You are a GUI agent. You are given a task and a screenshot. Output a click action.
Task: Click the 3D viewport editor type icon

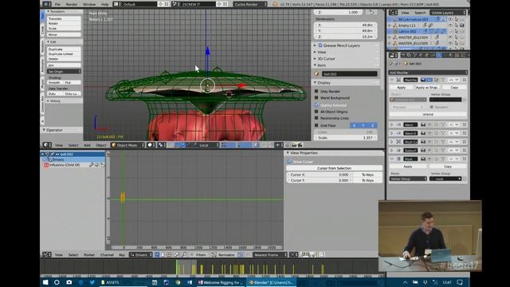tap(46, 145)
